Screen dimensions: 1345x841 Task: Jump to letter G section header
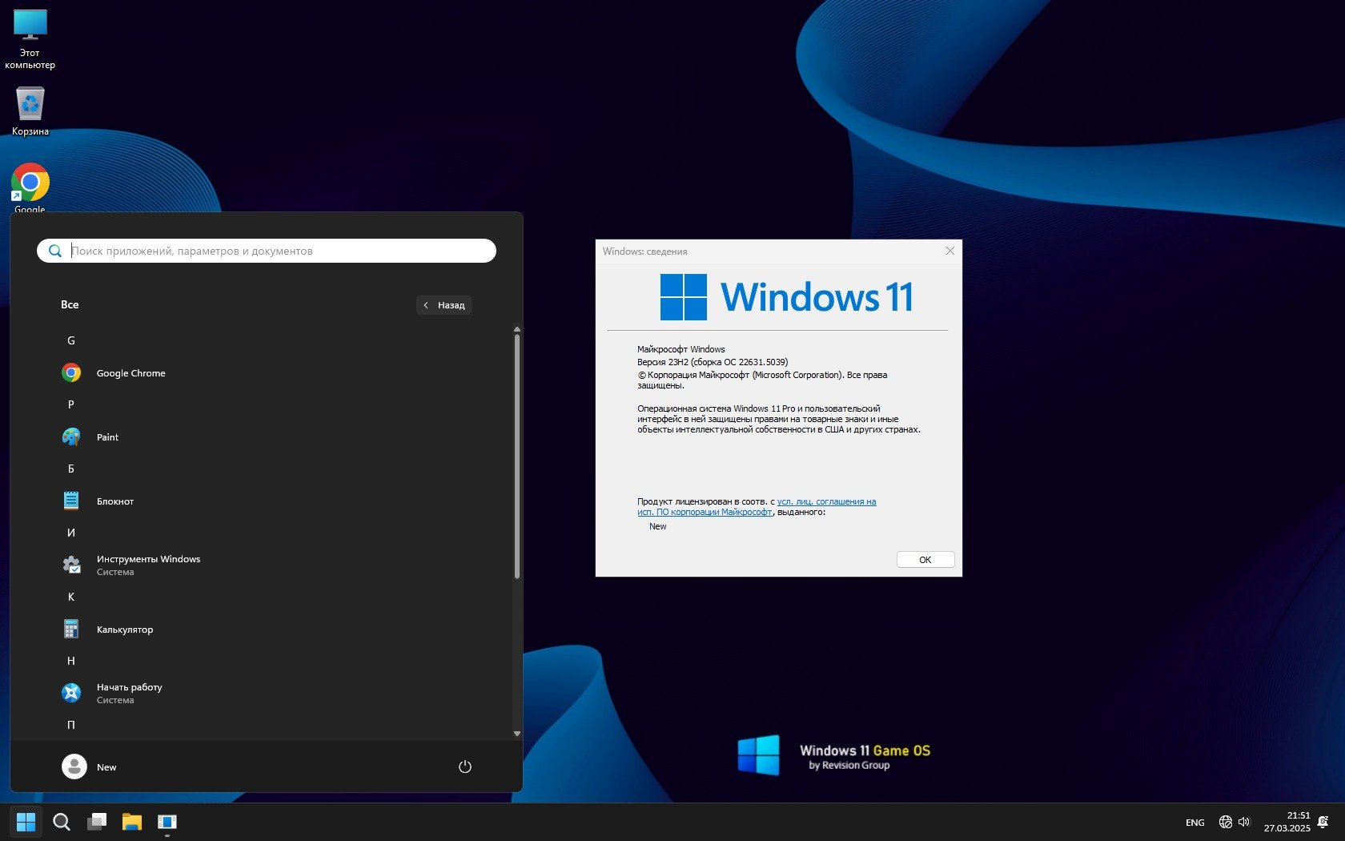point(71,340)
